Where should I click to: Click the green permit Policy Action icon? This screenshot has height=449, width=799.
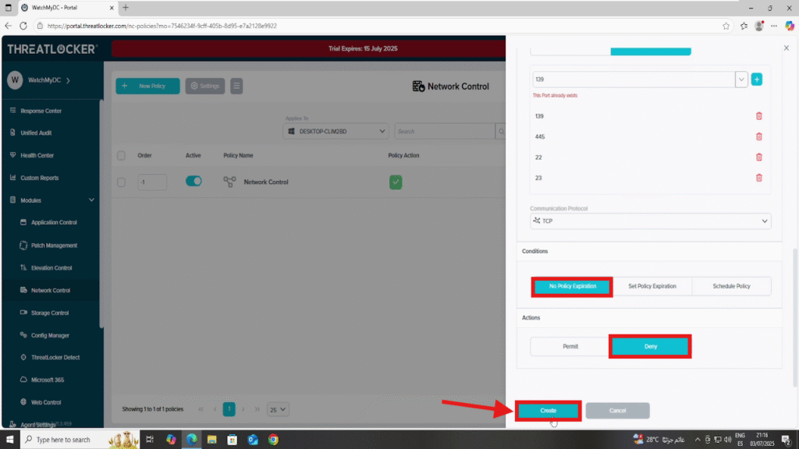coord(396,182)
